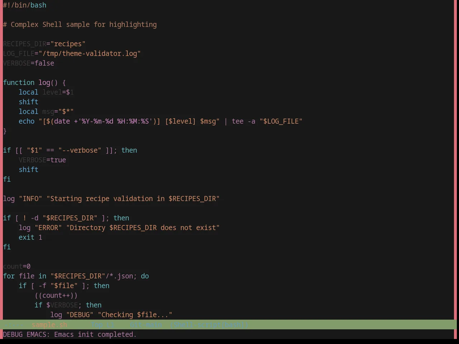Click the 'for file in' loop line
This screenshot has width=459, height=344.
[76, 276]
